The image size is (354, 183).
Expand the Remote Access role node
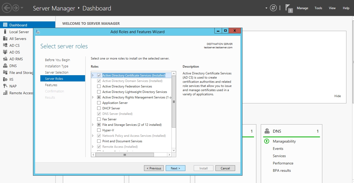(x=93, y=146)
